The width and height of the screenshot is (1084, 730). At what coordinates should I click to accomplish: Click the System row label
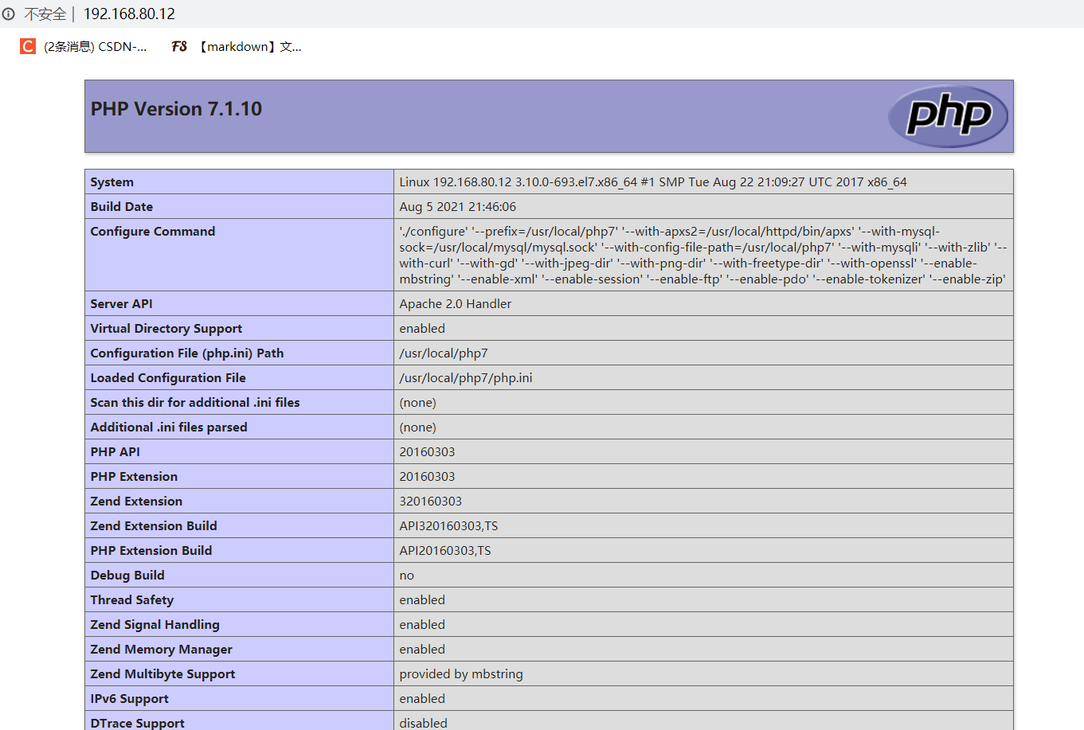[x=112, y=182]
